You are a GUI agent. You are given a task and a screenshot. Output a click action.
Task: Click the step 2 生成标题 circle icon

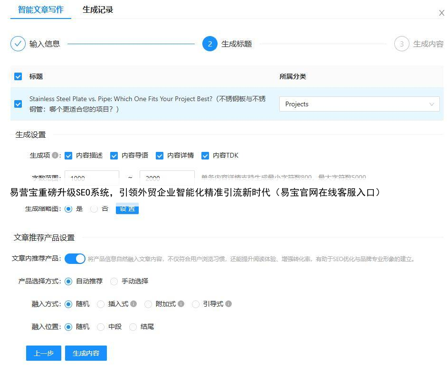(x=210, y=44)
